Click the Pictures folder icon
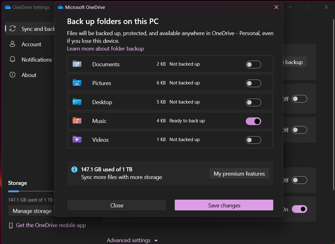 point(77,83)
